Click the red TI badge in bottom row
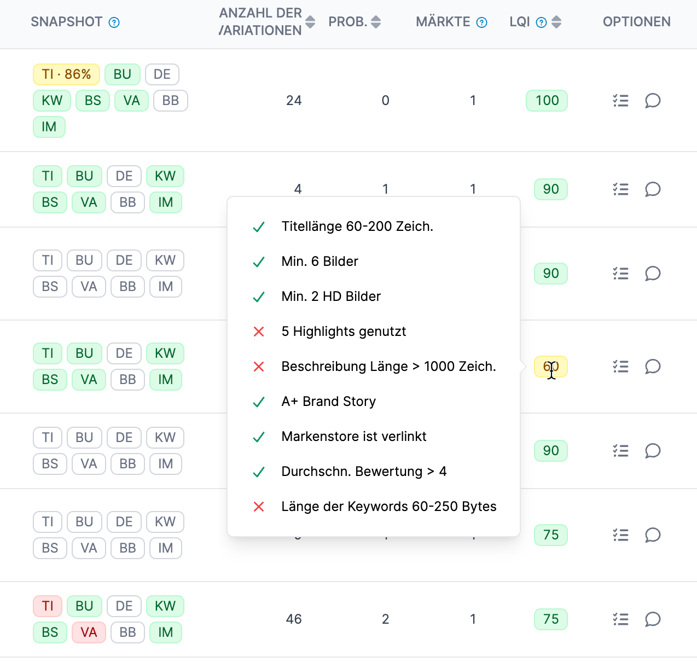This screenshot has height=662, width=697. tap(48, 606)
